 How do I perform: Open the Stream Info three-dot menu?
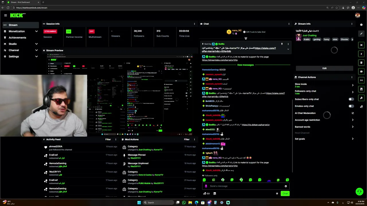click(x=352, y=24)
